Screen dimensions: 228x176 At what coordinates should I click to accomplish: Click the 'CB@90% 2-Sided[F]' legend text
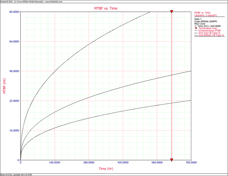click(205, 15)
